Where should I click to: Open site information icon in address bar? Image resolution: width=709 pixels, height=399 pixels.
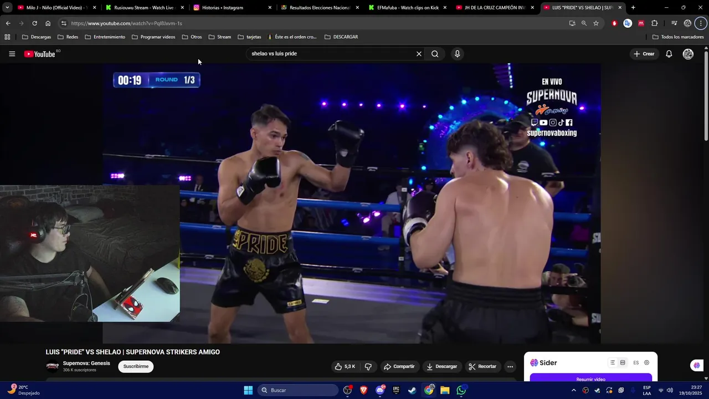click(64, 23)
